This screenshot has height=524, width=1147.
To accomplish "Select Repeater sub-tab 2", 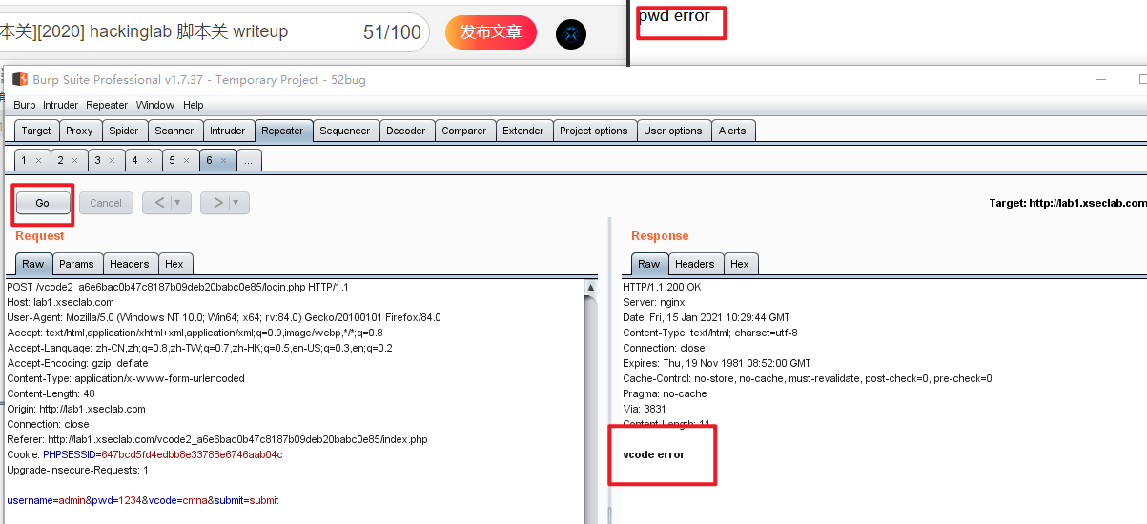I will [x=60, y=160].
